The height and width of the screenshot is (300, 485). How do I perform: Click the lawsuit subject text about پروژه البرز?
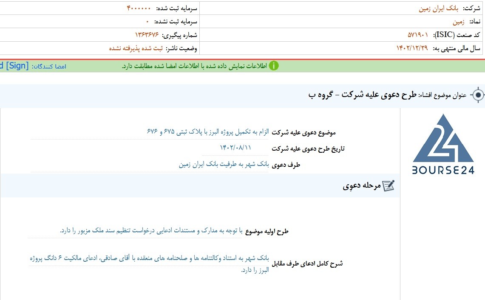click(x=208, y=132)
